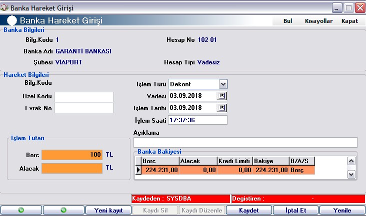Click the disabled Kaydı Sil button
This screenshot has height=216, width=366.
(155, 210)
